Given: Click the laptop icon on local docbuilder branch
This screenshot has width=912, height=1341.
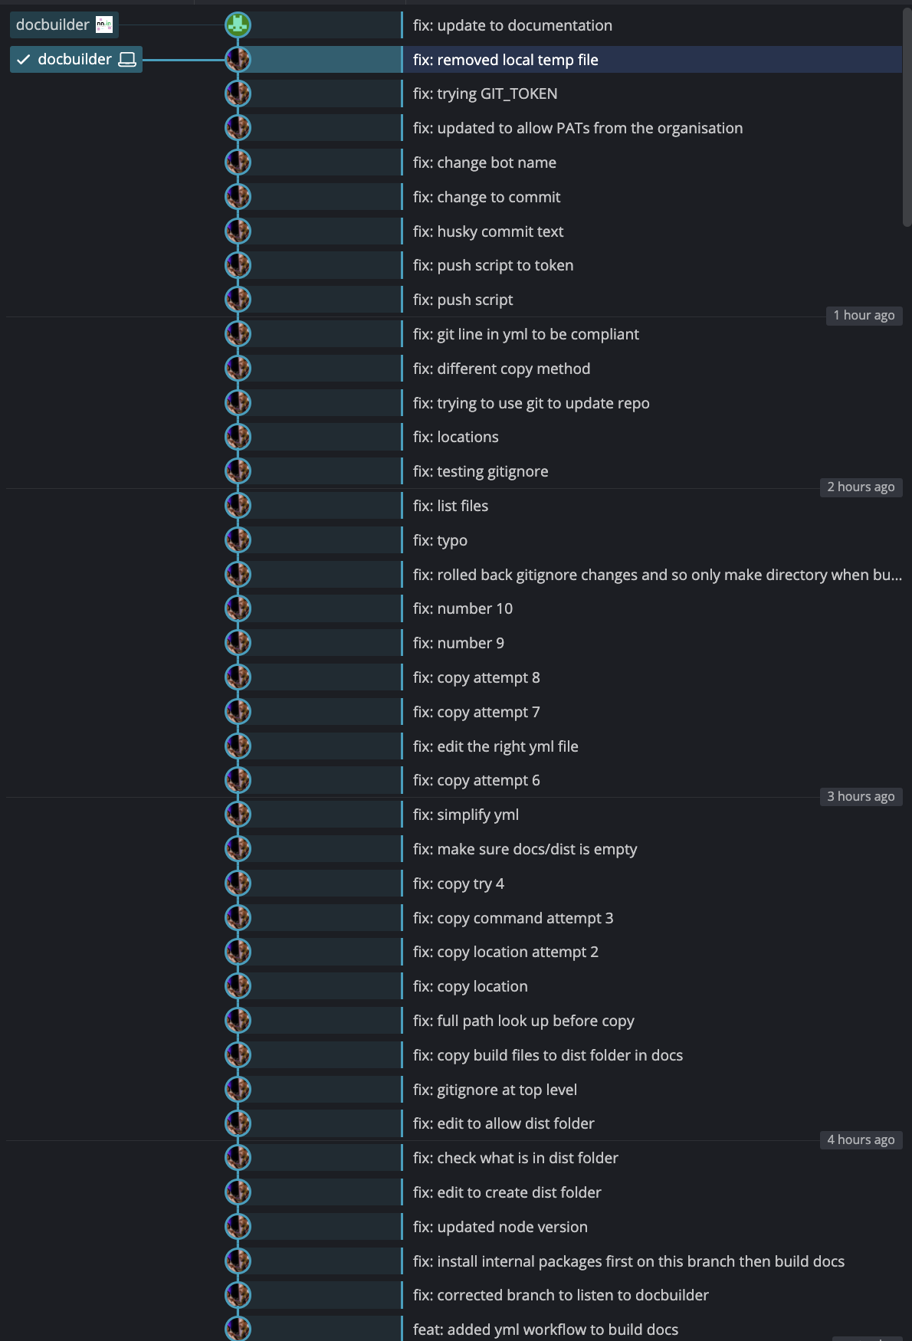Looking at the screenshot, I should pos(127,60).
